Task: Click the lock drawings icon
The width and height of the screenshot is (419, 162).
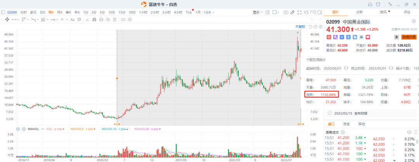Action: point(101,19)
